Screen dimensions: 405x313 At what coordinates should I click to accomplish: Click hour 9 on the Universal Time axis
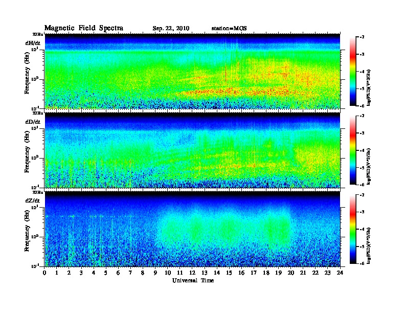155,273
